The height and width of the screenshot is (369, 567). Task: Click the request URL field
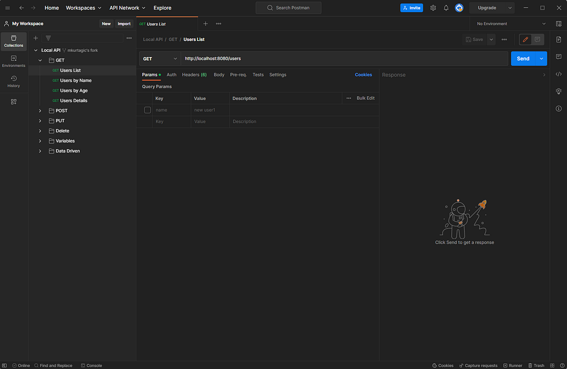[344, 59]
